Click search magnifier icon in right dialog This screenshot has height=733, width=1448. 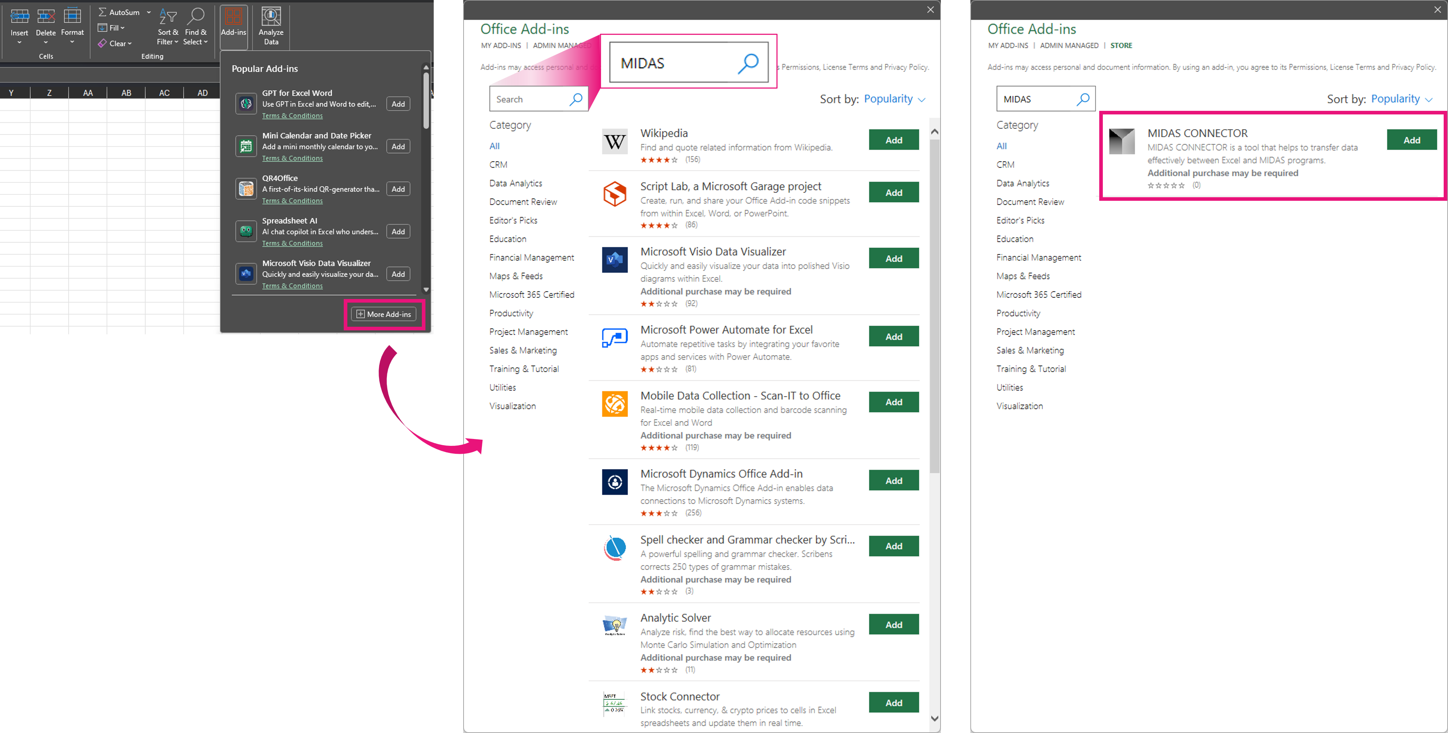(x=1083, y=99)
